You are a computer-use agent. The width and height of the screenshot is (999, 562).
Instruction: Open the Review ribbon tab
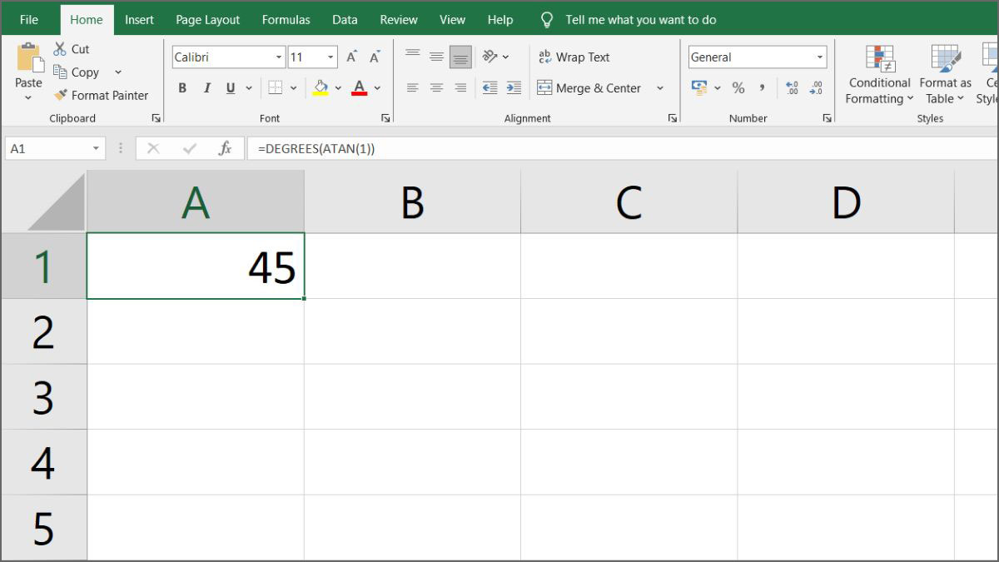tap(398, 19)
